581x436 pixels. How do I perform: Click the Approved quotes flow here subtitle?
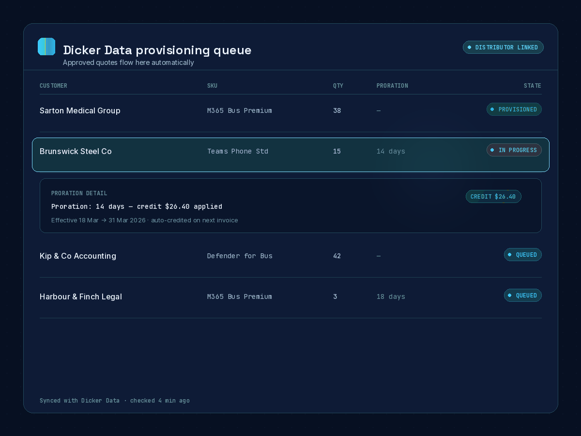(x=128, y=62)
